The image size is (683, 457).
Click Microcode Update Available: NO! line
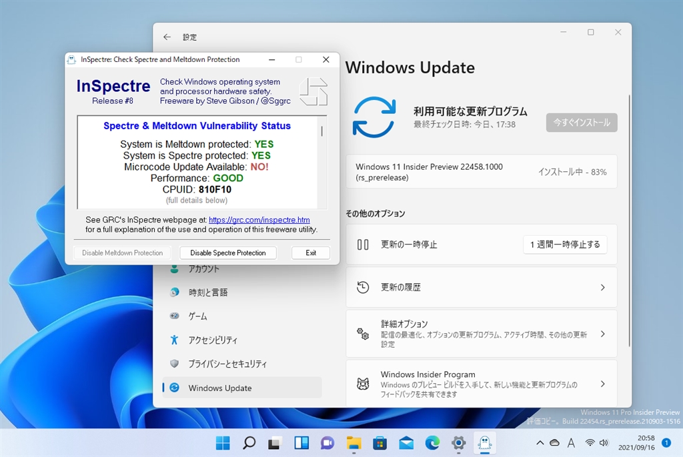[197, 167]
